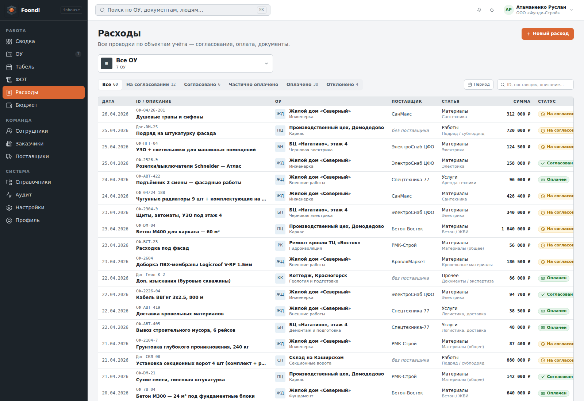Select the Оплачено tab
The height and width of the screenshot is (401, 584).
(x=302, y=85)
